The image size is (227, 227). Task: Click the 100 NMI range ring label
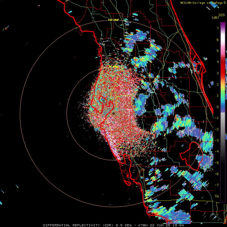click(113, 20)
